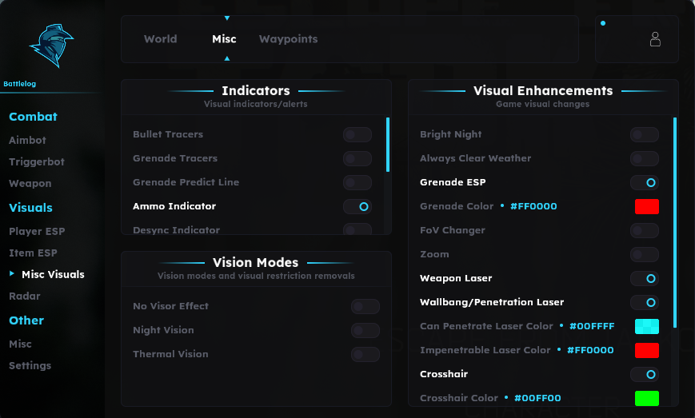Click the blue status dot near profile
Viewport: 695px width, 418px height.
tap(603, 23)
